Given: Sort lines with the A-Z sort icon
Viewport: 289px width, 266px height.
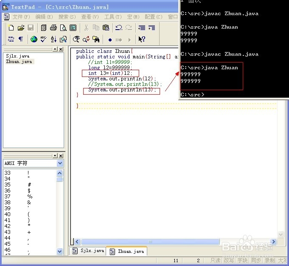Looking at the screenshot, I should 53,39.
